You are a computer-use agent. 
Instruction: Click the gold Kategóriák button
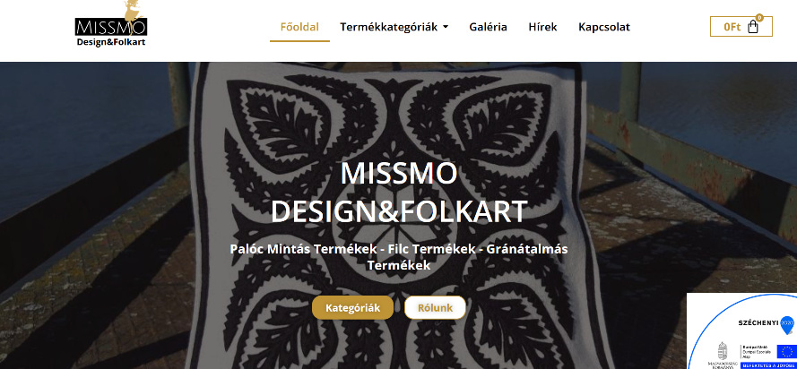pyautogui.click(x=352, y=307)
